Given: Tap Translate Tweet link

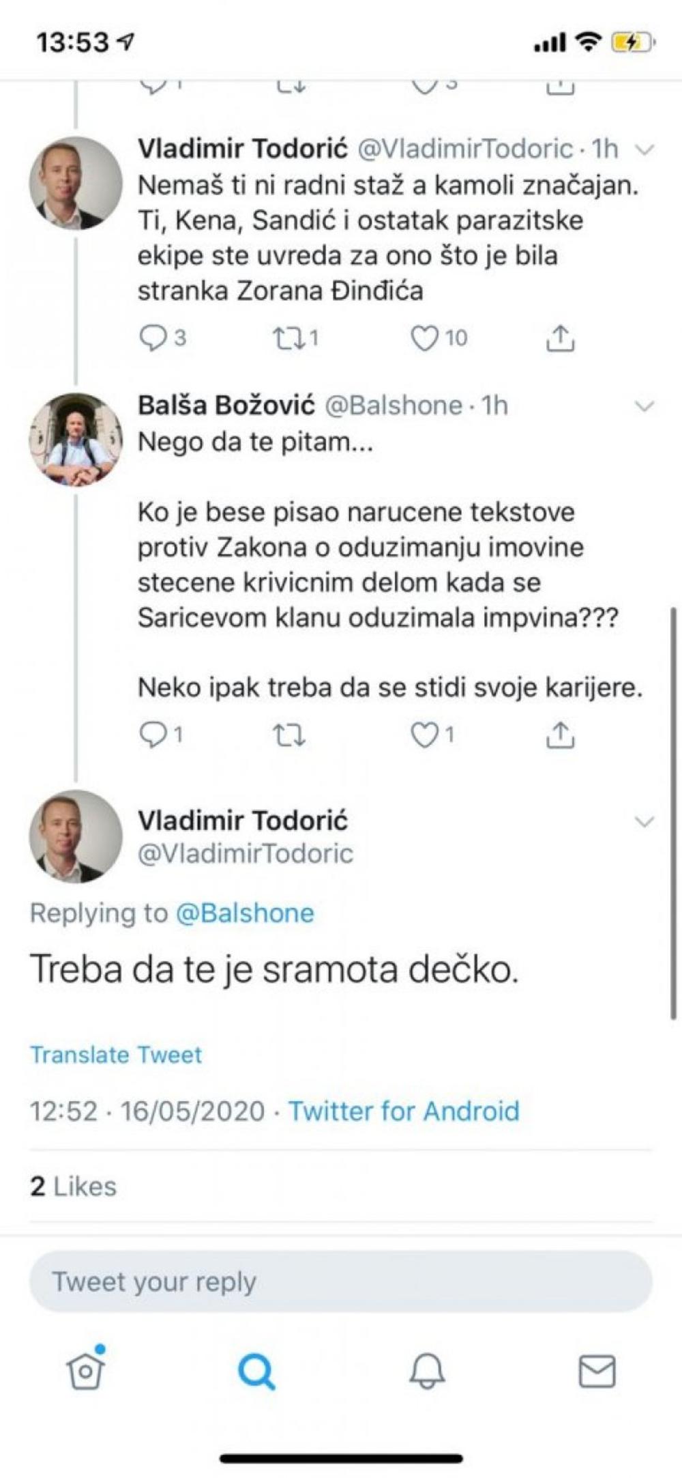Looking at the screenshot, I should [x=116, y=1055].
